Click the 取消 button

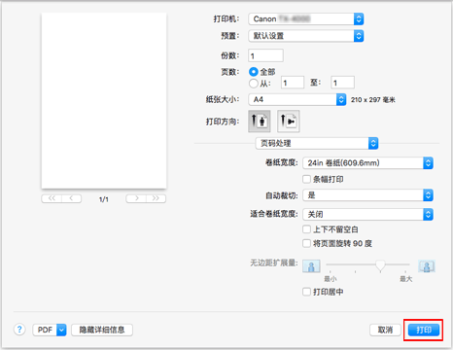click(x=385, y=330)
